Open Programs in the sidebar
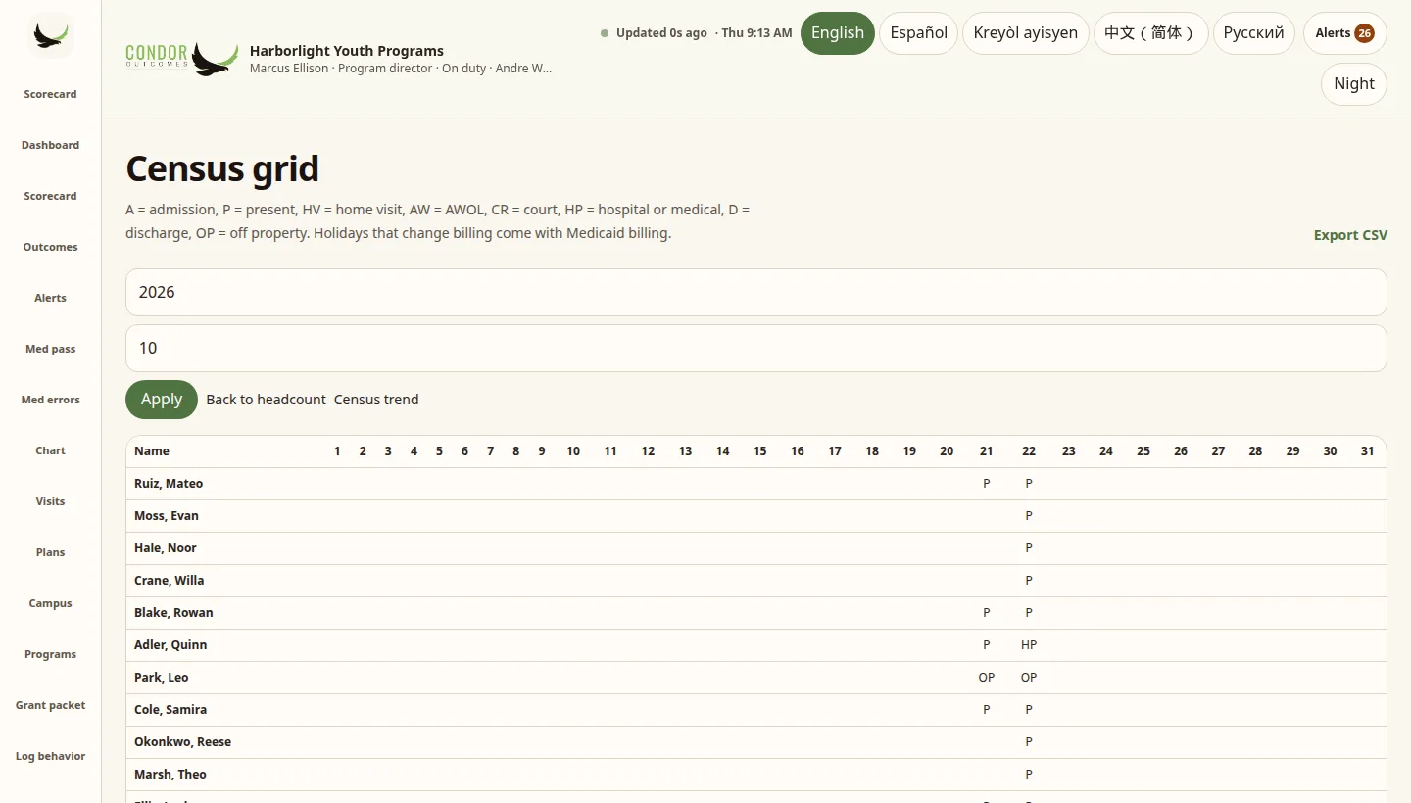Image resolution: width=1411 pixels, height=803 pixels. [51, 654]
